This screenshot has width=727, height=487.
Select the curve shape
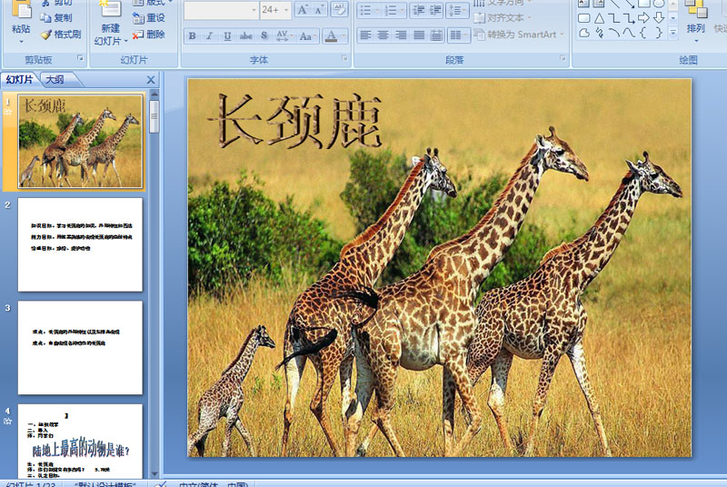pos(628,33)
